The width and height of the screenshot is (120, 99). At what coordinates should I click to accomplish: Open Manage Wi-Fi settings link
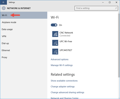click(x=62, y=65)
